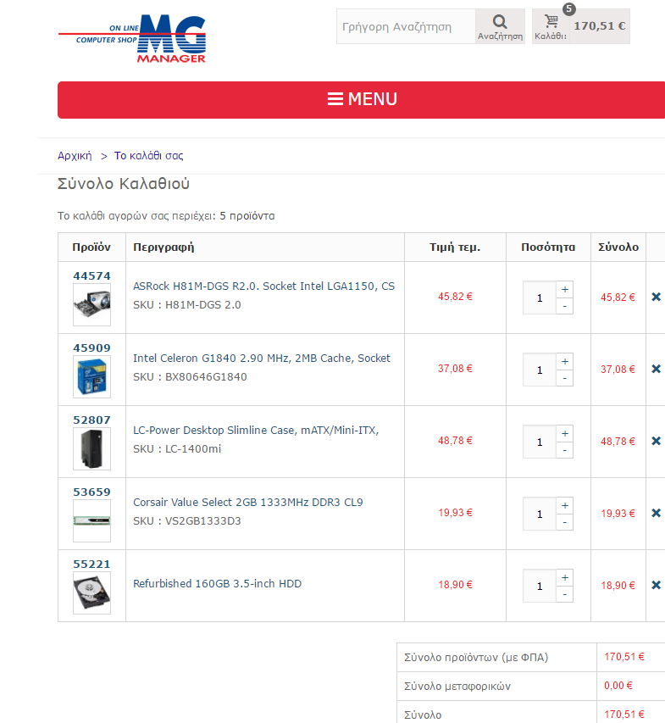Screen dimensions: 665x723
Task: Click SKU : LC-1400mi text
Action: pyautogui.click(x=177, y=448)
